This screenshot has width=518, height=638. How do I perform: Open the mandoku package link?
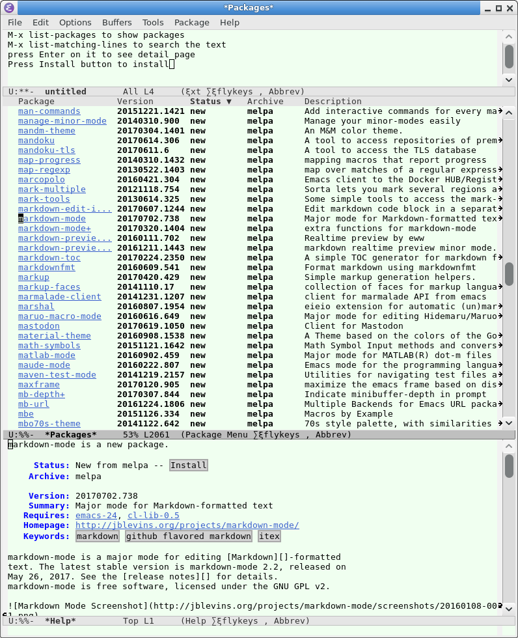pyautogui.click(x=36, y=141)
